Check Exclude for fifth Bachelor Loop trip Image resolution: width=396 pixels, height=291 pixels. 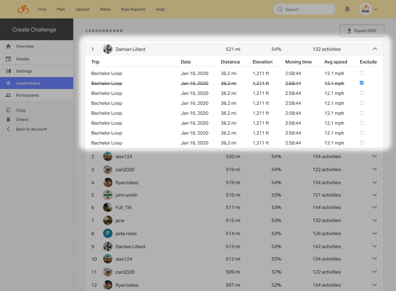(x=362, y=113)
